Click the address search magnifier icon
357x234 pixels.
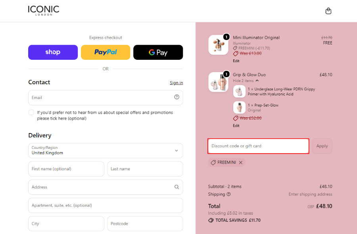coord(177,187)
